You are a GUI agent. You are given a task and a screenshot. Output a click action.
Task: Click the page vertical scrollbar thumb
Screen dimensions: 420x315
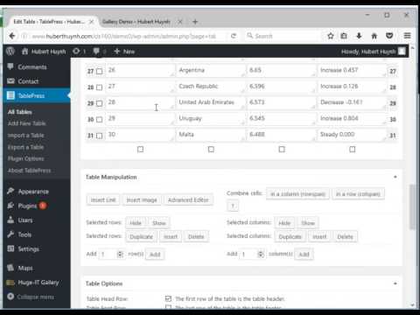click(412, 207)
